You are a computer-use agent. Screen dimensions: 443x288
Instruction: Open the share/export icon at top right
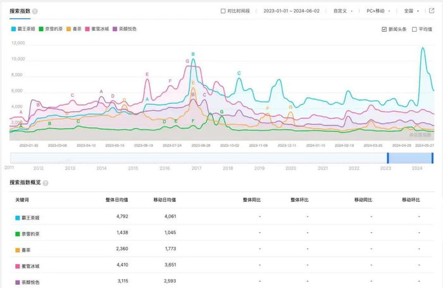pyautogui.click(x=432, y=11)
